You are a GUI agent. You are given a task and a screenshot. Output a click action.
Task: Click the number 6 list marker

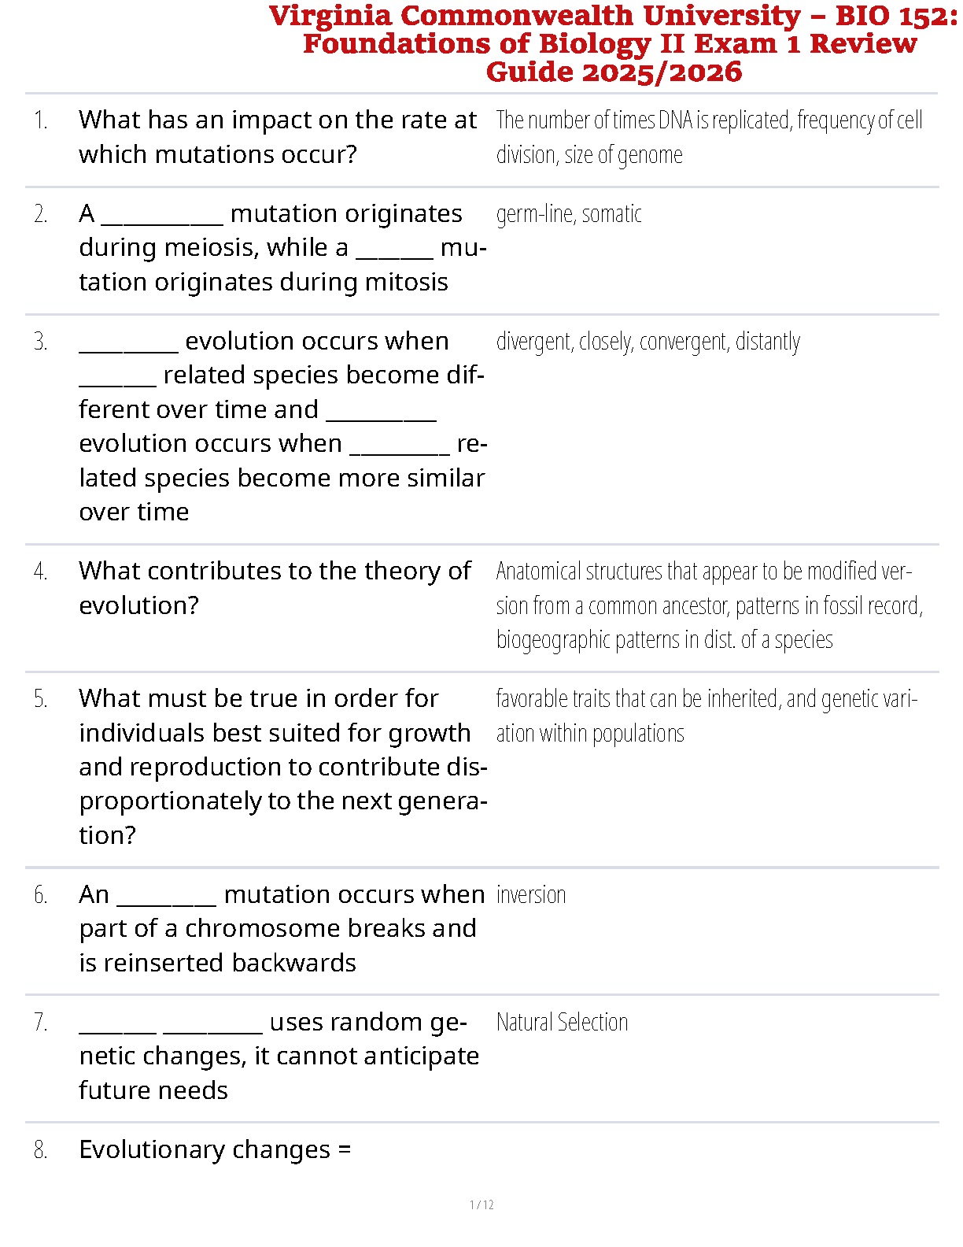(x=41, y=895)
